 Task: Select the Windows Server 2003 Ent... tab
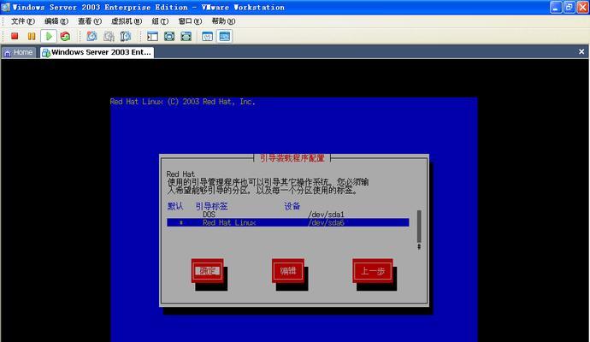click(97, 52)
